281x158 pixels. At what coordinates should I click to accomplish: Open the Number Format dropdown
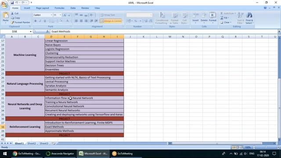point(151,15)
